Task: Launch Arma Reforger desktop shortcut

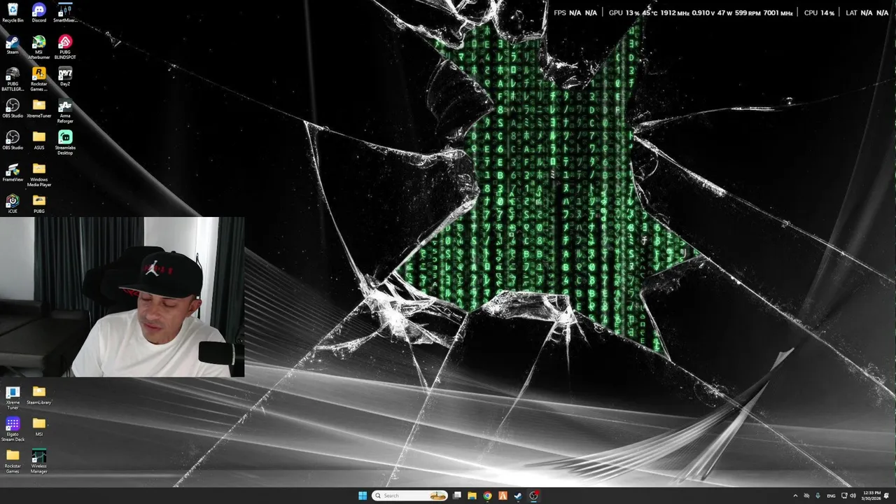Action: tap(65, 111)
